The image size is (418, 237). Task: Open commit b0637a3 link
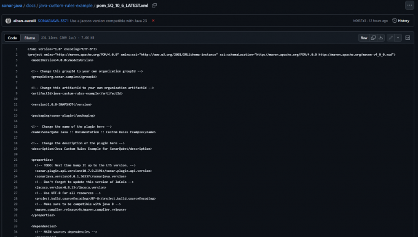tap(360, 21)
